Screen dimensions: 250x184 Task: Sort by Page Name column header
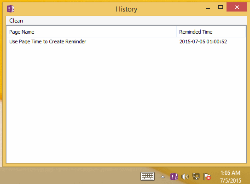click(91, 32)
